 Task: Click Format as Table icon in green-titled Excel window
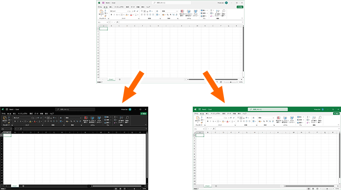tap(285, 118)
